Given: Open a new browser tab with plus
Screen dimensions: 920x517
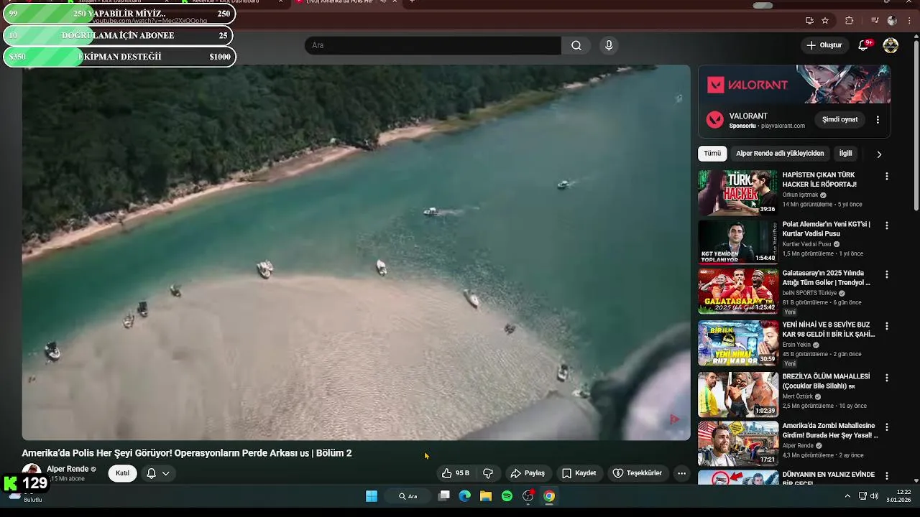Looking at the screenshot, I should 412,2.
